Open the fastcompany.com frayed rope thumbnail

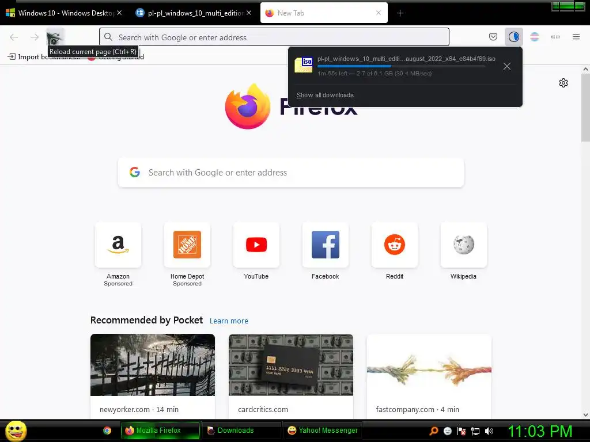click(429, 364)
